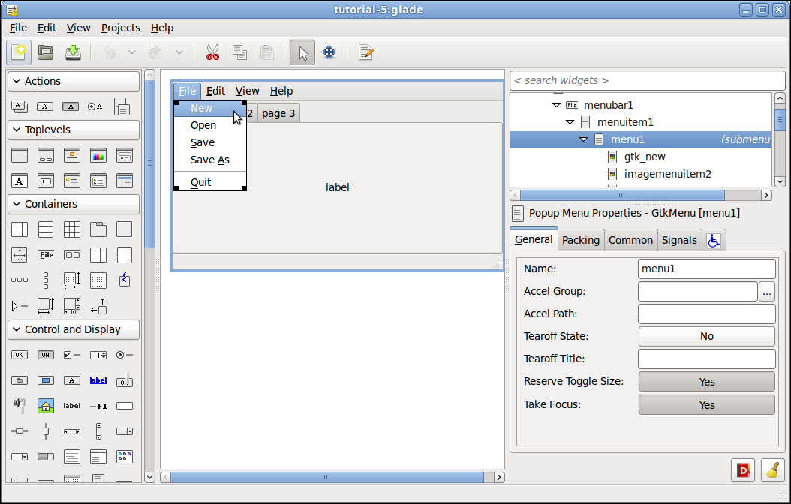Pick the Spin Button palette icon

tap(98, 355)
